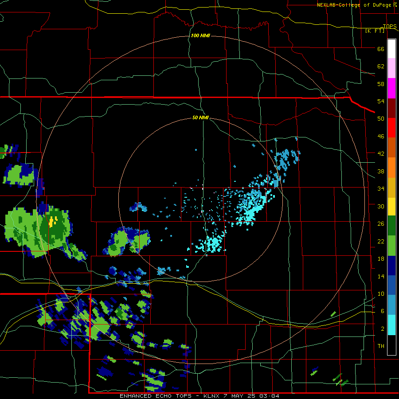Click the "10" legend value

[x=381, y=294]
